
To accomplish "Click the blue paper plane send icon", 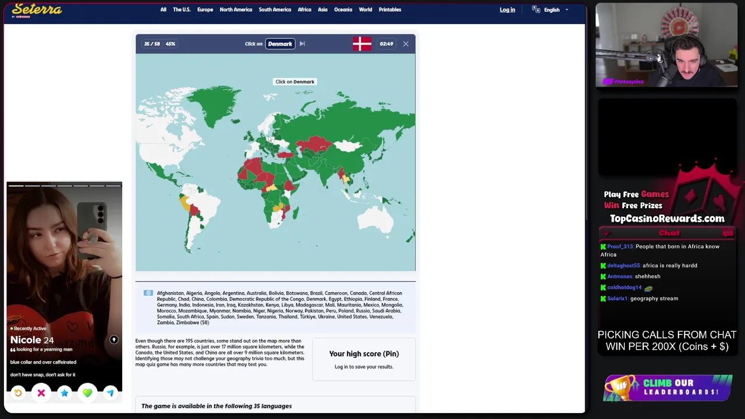I will coord(110,393).
